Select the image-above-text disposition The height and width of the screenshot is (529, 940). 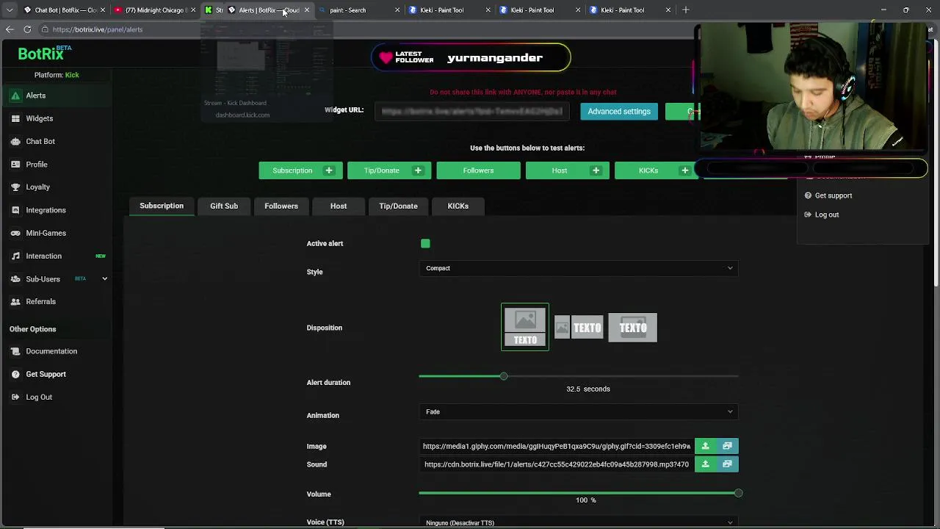click(x=525, y=327)
